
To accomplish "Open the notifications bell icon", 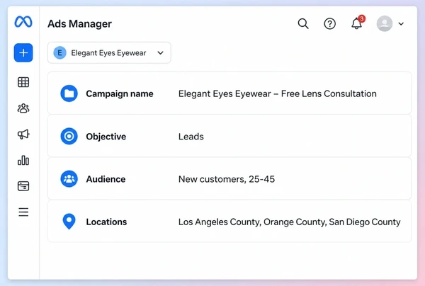I will click(357, 23).
